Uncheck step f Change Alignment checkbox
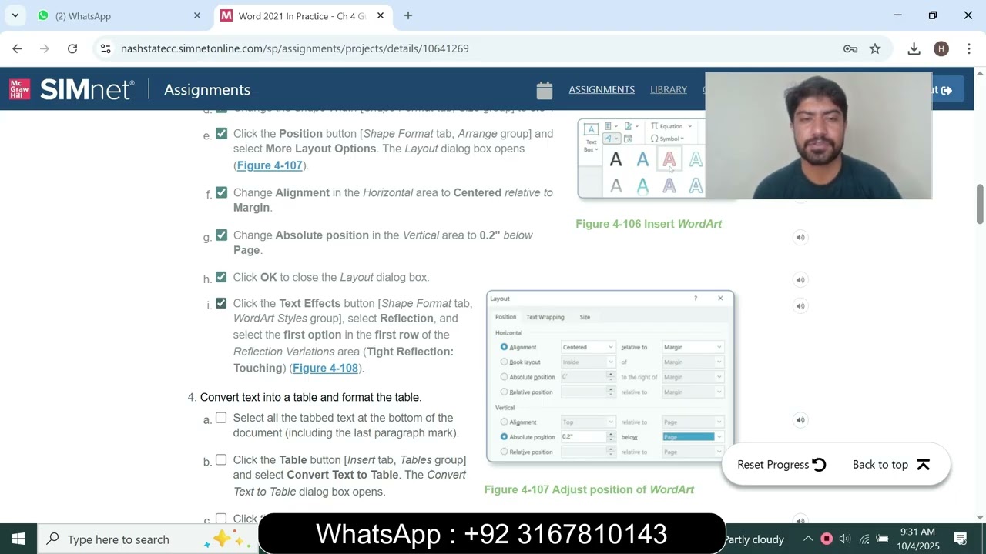The image size is (986, 554). click(221, 192)
